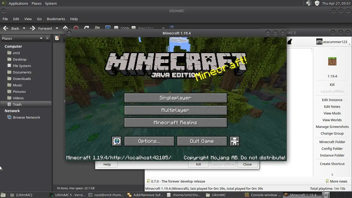Image resolution: width=352 pixels, height=198 pixels.
Task: Click Kill in UltimMC instance sidebar
Action: [332, 85]
